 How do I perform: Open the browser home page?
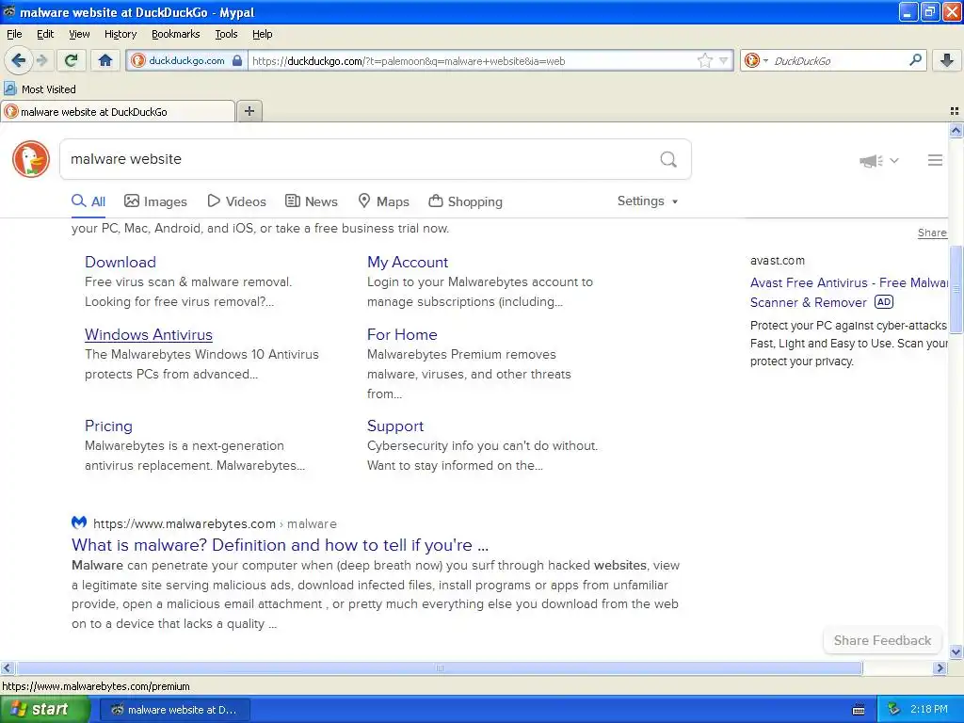pos(105,60)
